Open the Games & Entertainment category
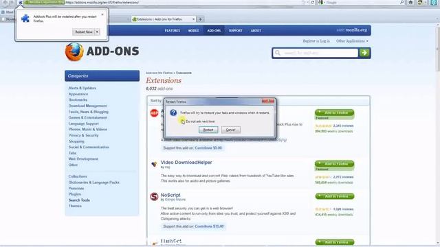Viewport: 440px width, 247px height. coord(88,117)
